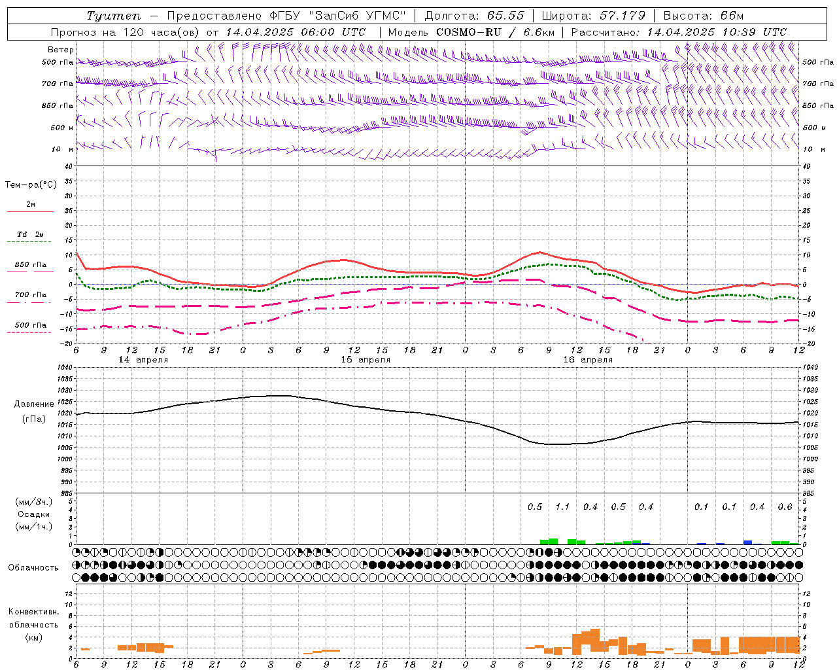Click the 10 м wind level label, left axis
The height and width of the screenshot is (670, 837).
[63, 149]
